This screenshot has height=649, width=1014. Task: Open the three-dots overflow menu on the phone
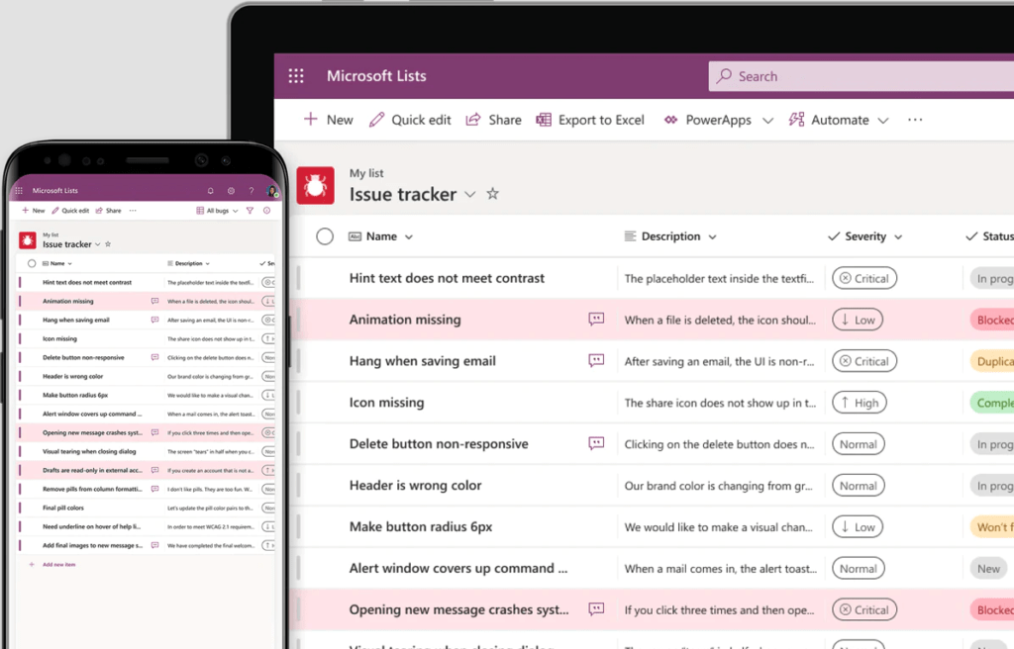tap(133, 210)
